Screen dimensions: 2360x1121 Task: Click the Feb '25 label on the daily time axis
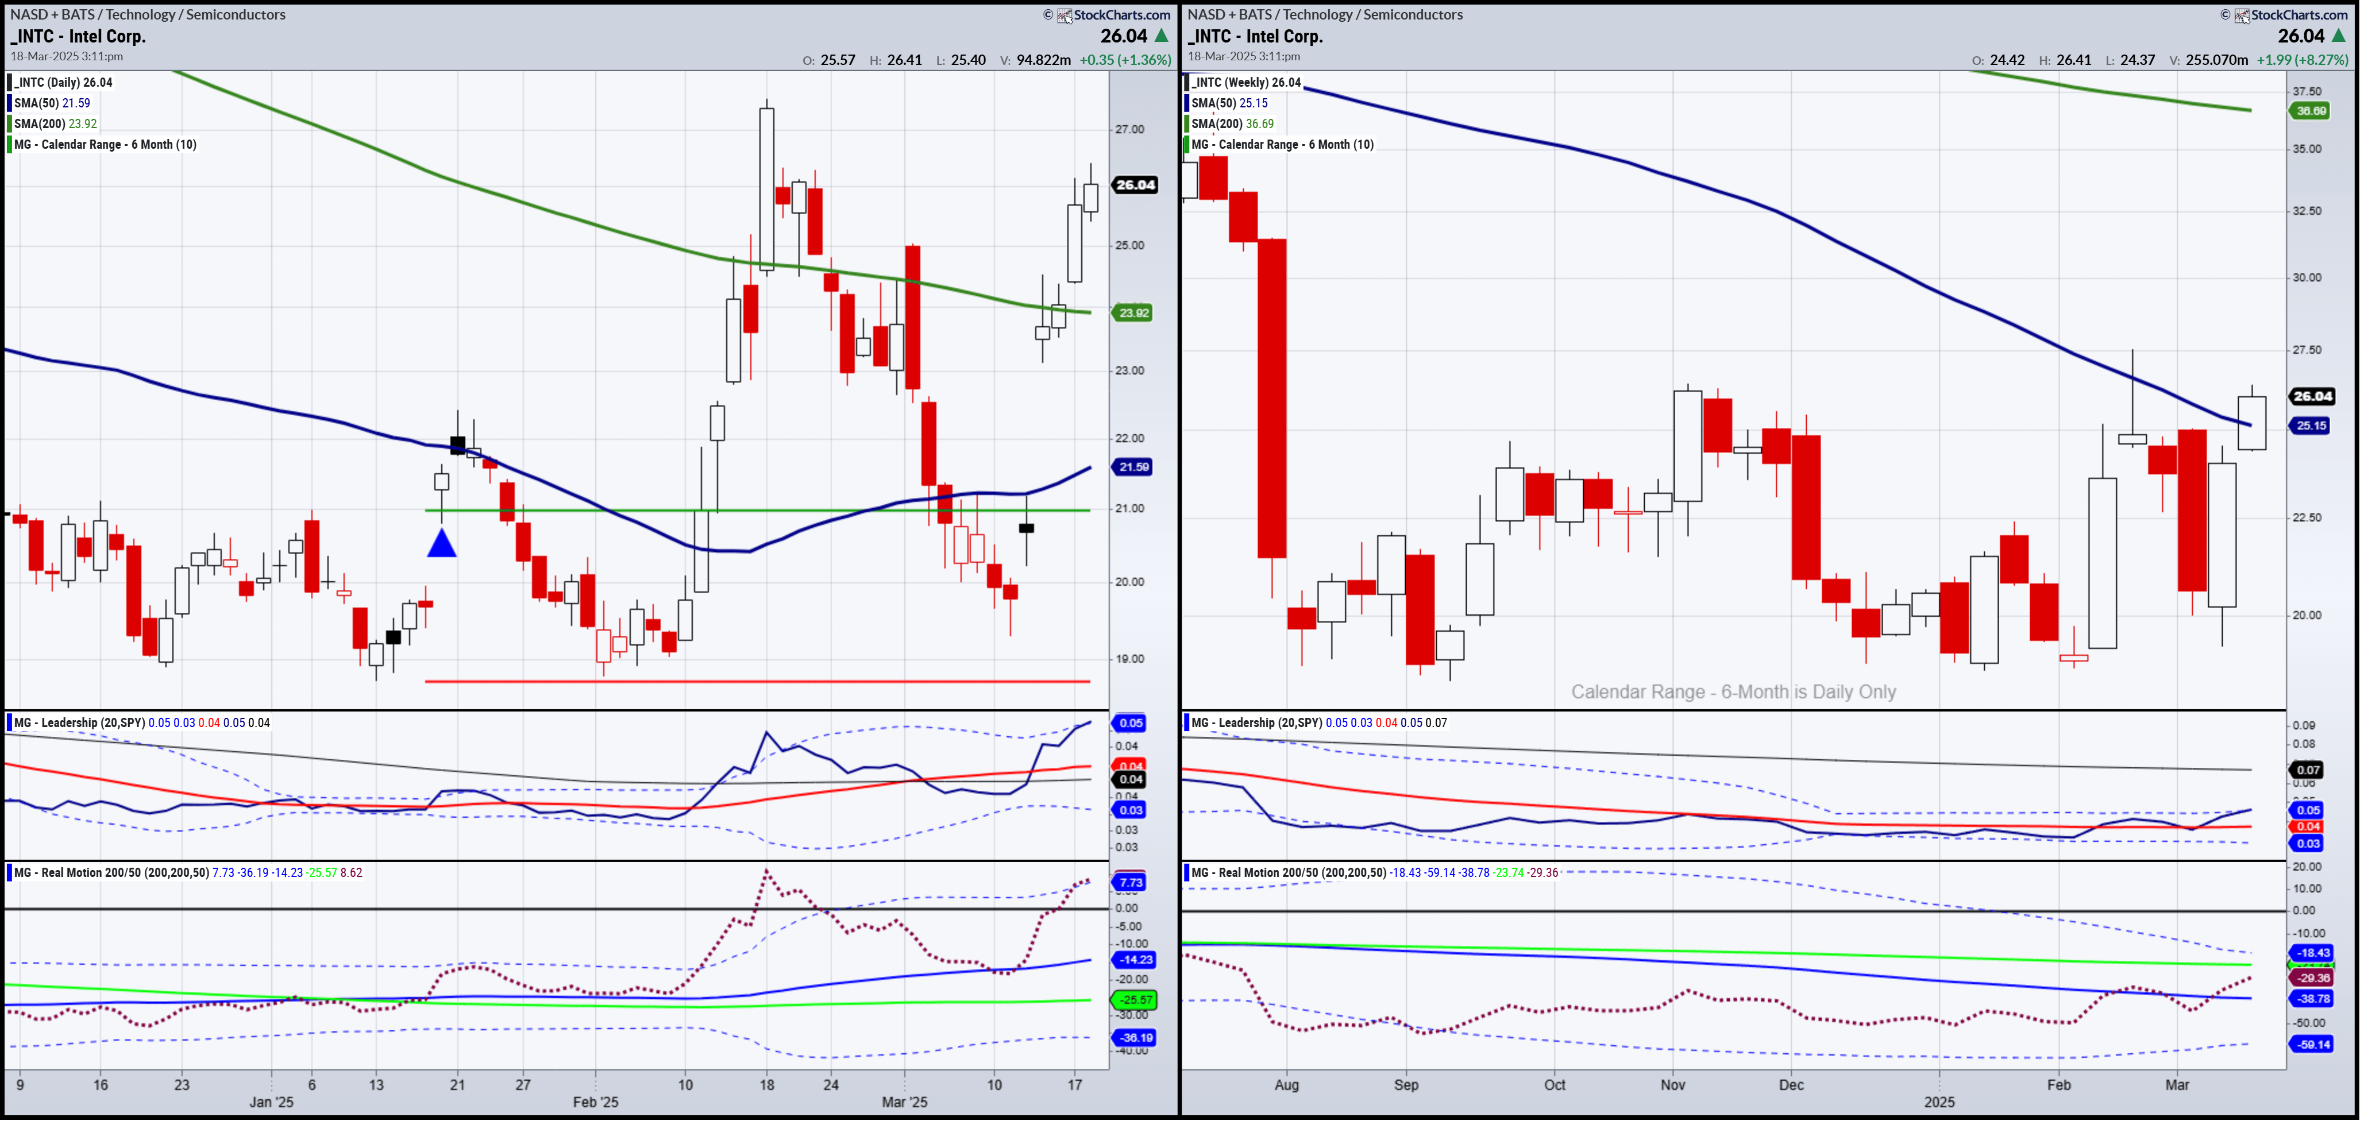(x=596, y=1102)
